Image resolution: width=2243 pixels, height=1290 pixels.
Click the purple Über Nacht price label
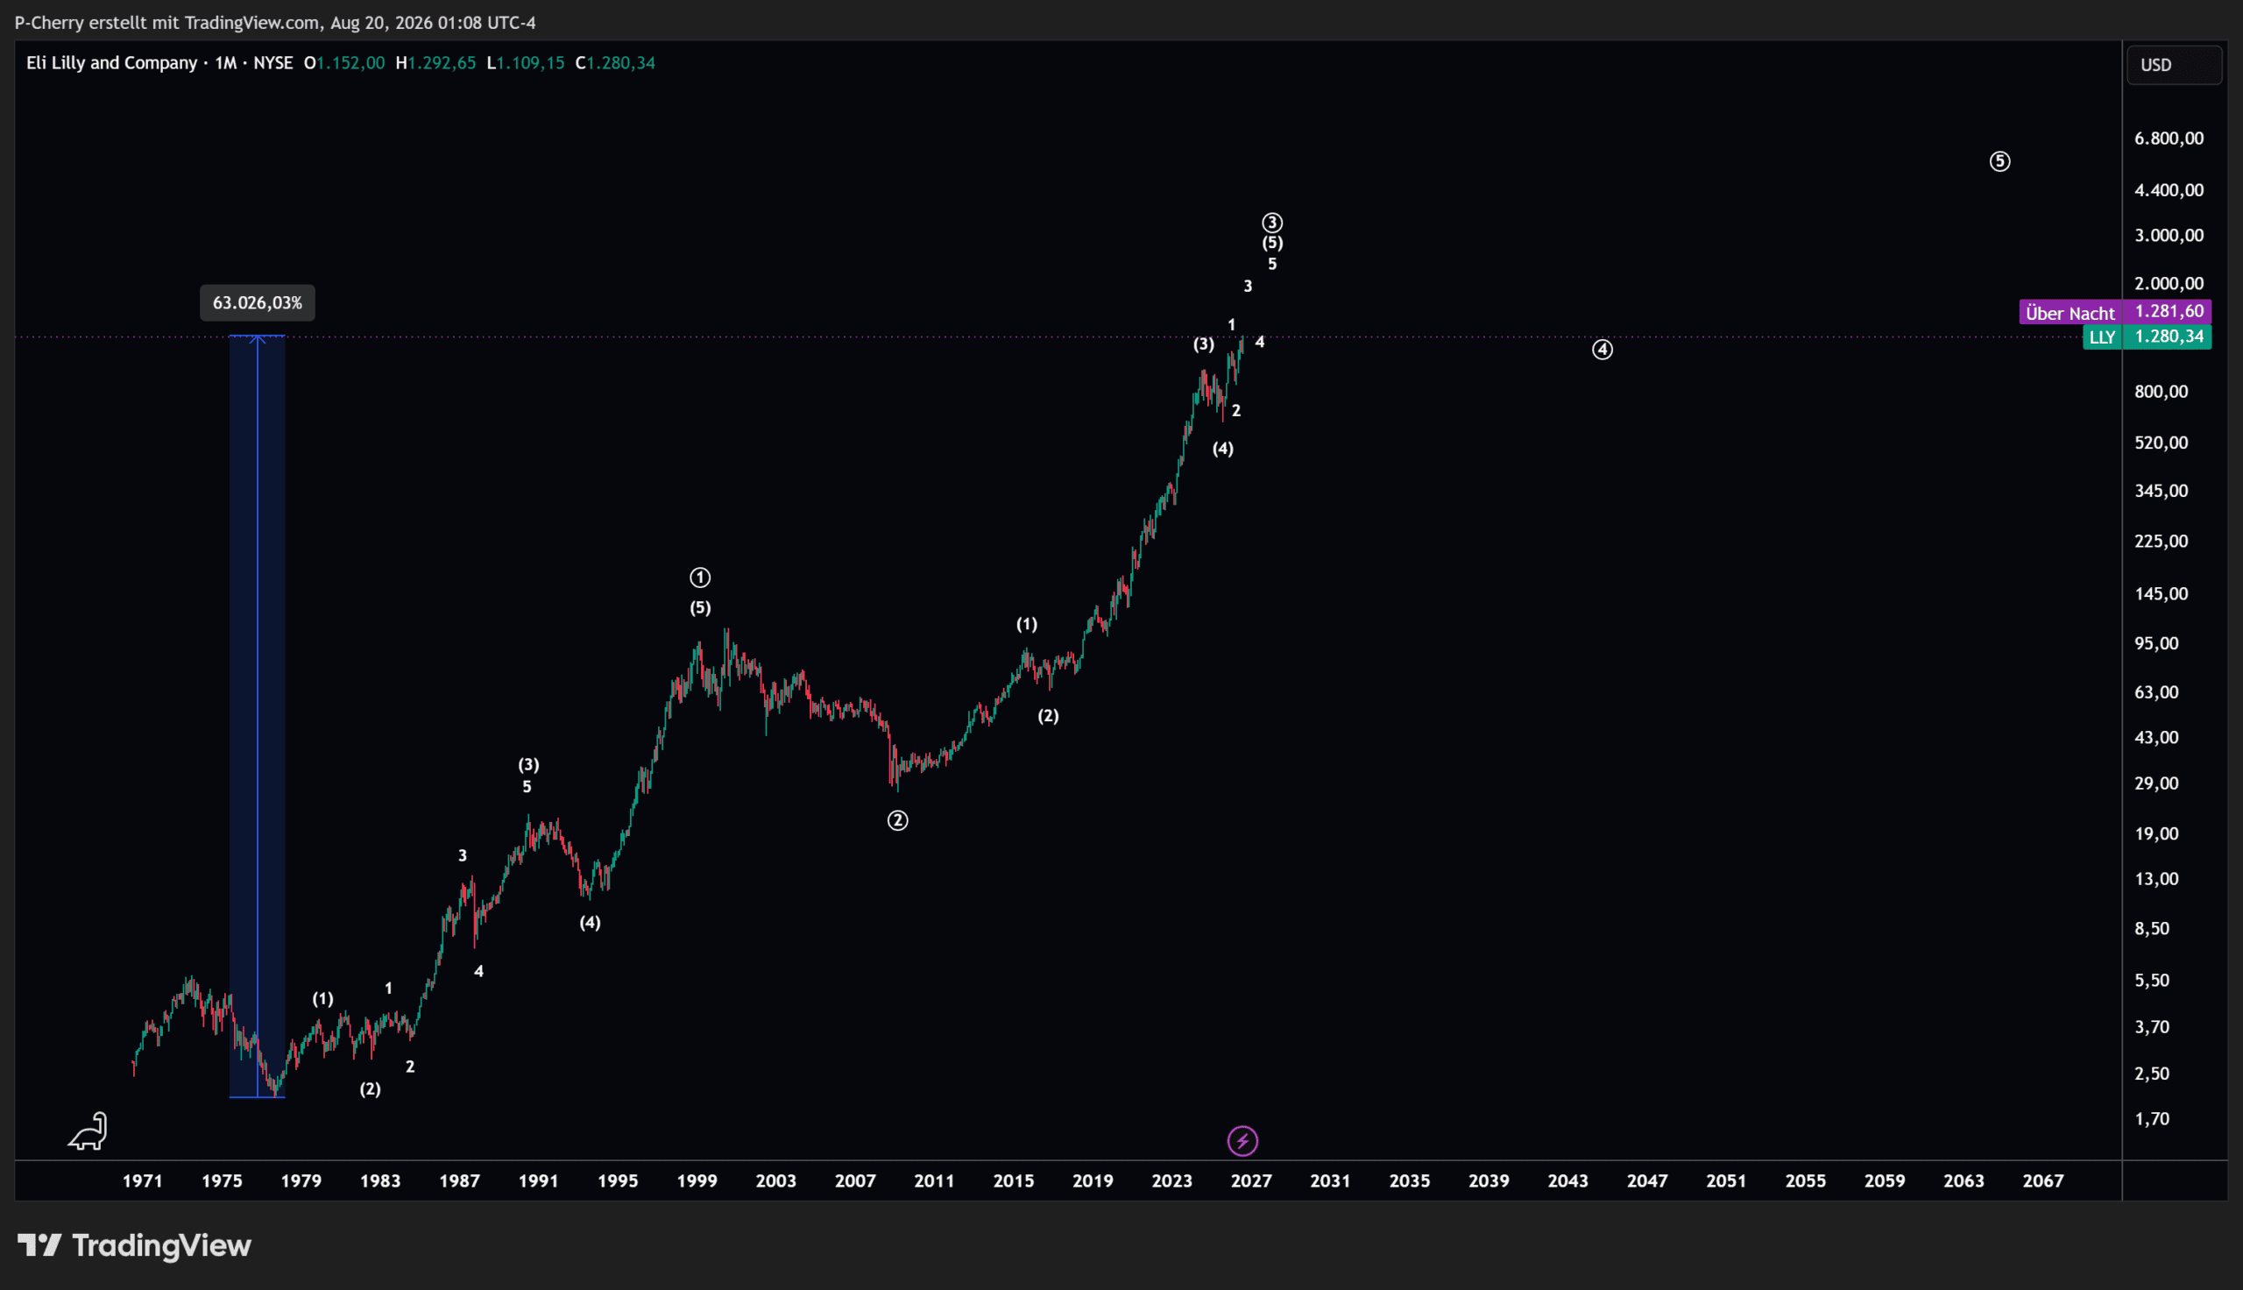pos(2115,312)
